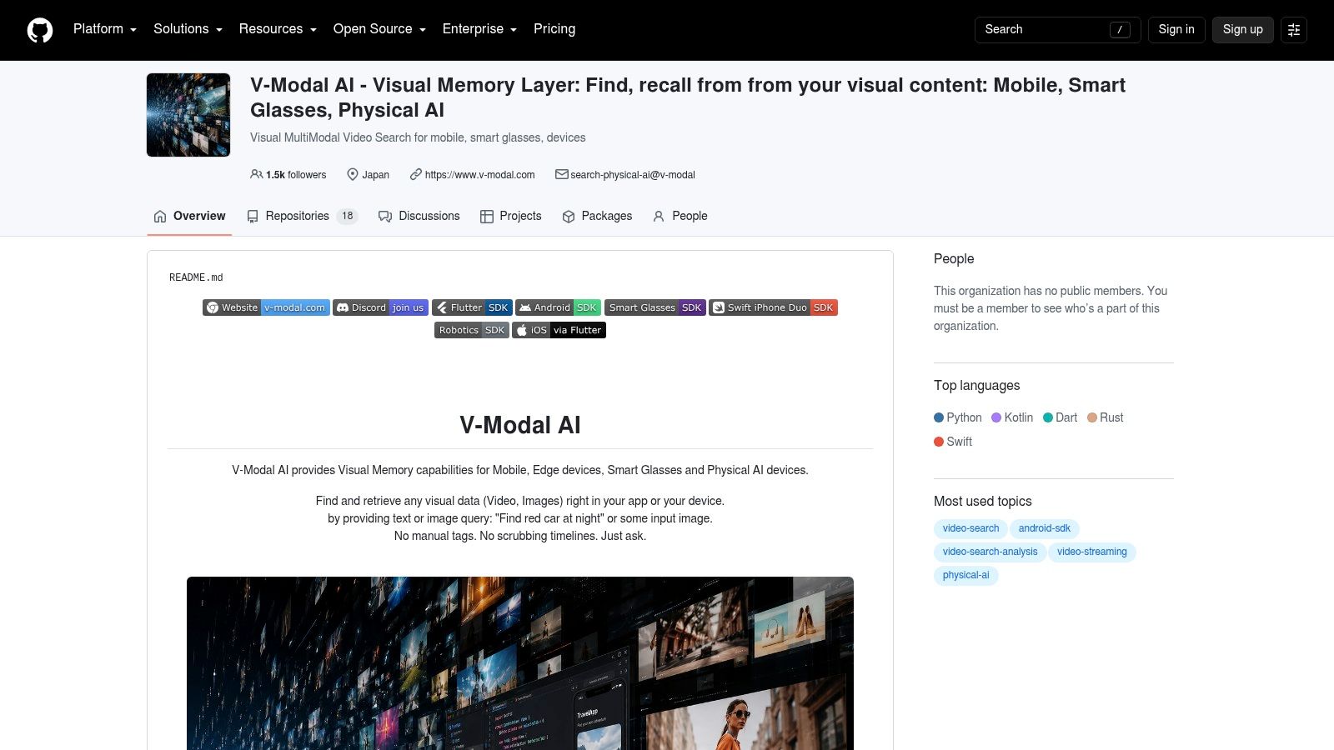
Task: Select the Kotlin language with purple dot
Action: coord(1012,417)
